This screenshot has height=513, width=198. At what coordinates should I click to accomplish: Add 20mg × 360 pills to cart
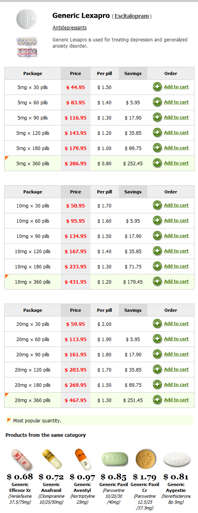point(176,400)
